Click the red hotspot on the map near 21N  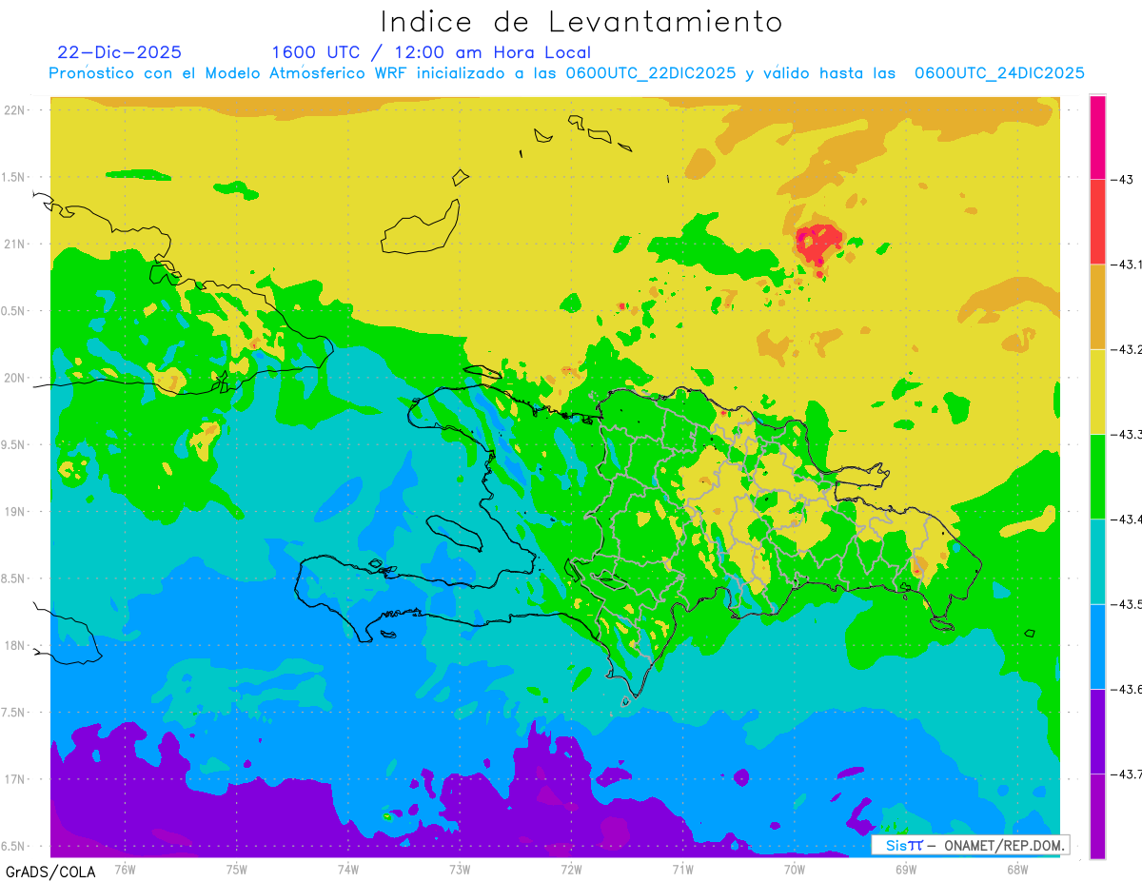pos(818,243)
